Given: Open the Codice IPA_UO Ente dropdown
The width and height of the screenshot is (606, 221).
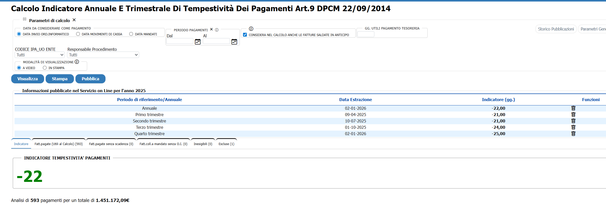Looking at the screenshot, I should (40, 55).
